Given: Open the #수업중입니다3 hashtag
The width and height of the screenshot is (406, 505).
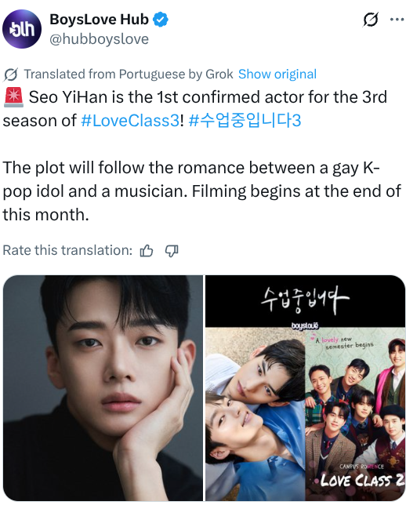Looking at the screenshot, I should 245,121.
